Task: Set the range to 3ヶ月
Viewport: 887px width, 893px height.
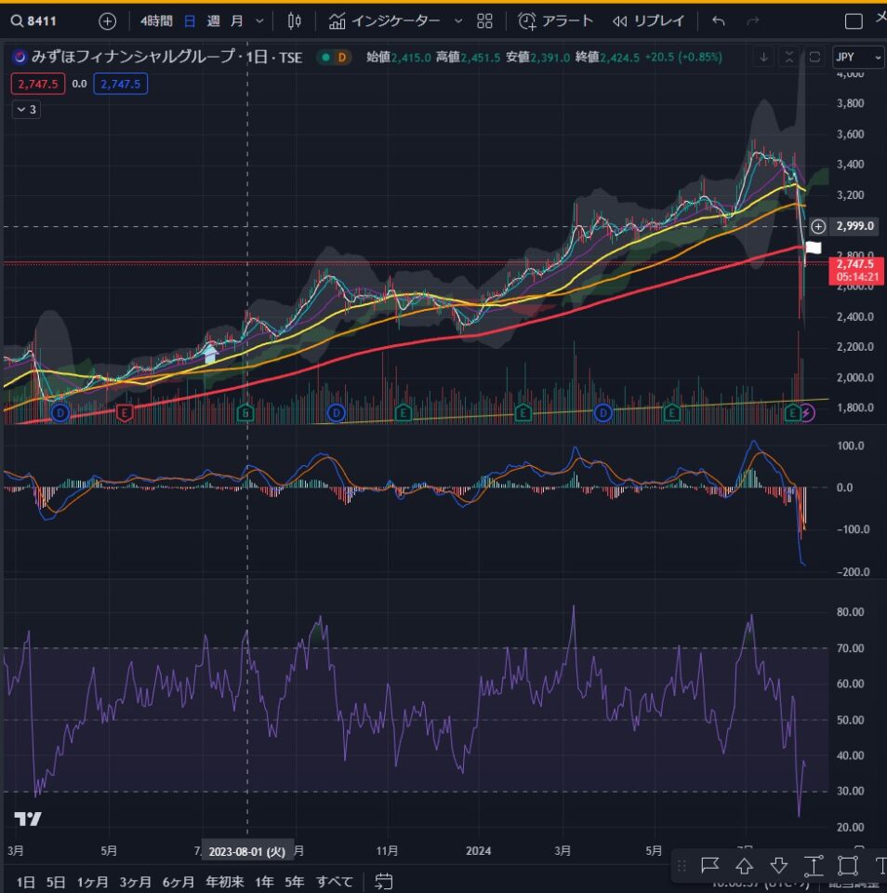Action: click(135, 882)
